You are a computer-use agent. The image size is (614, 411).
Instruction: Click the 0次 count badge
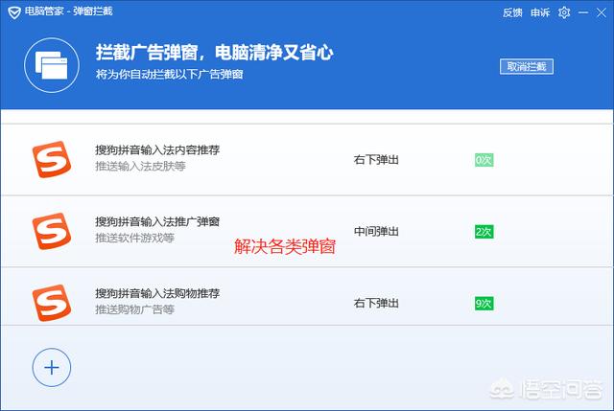tap(484, 160)
